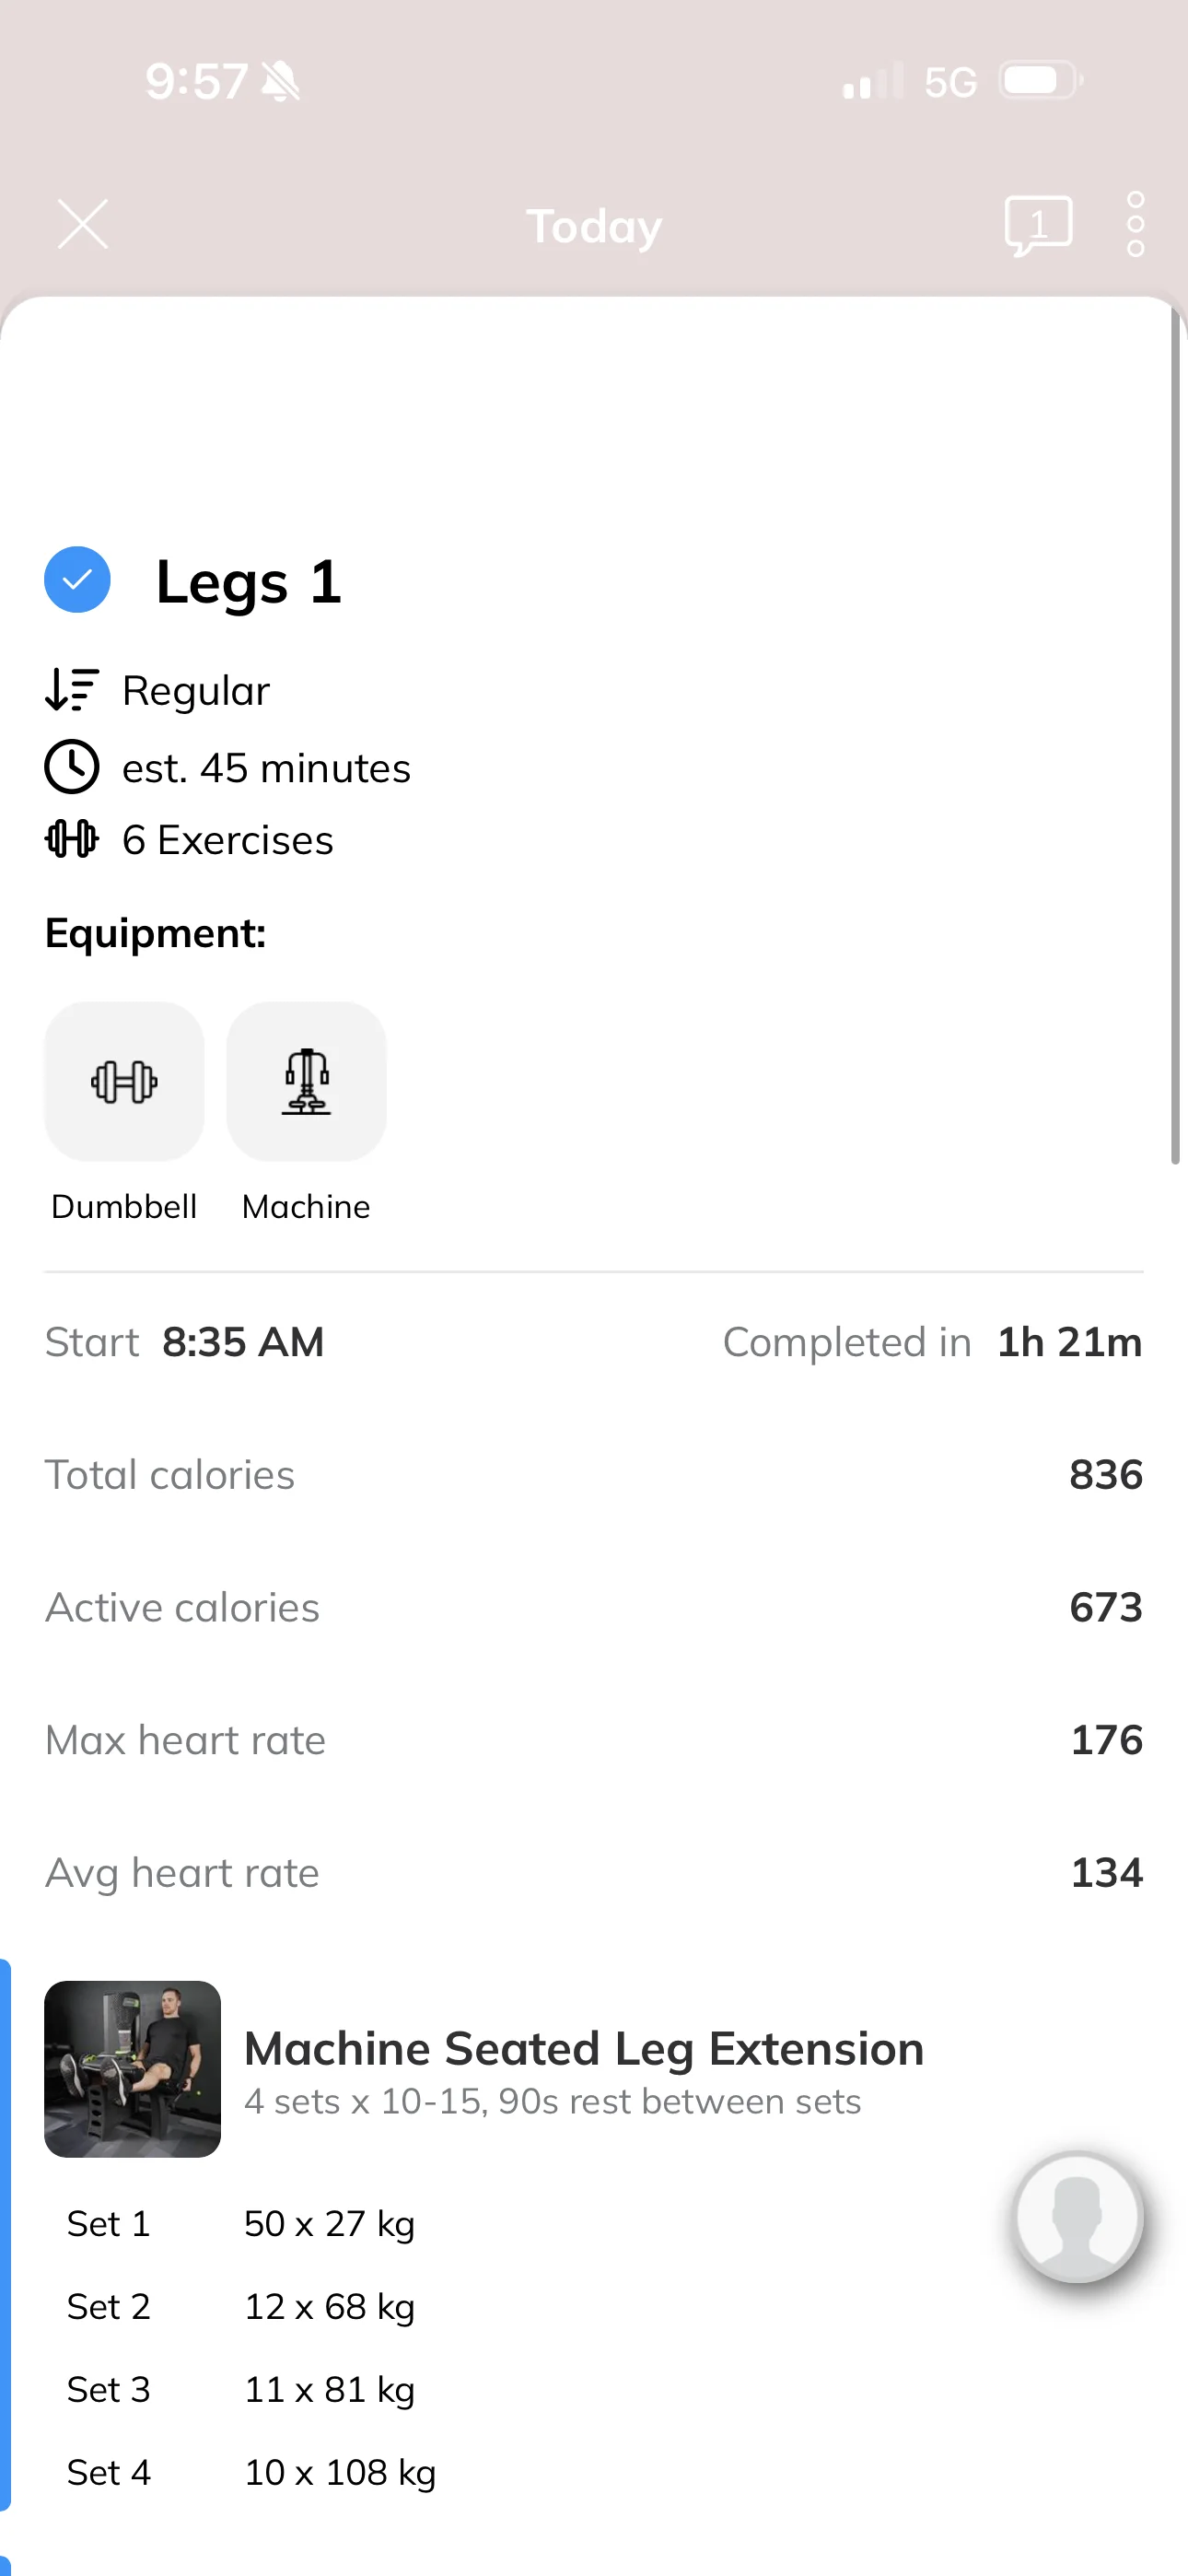
Task: Tap the Completed in 1h 21m duration
Action: (x=932, y=1342)
